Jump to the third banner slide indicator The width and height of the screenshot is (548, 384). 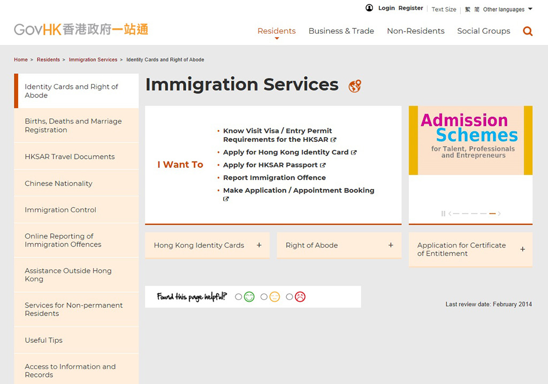click(474, 213)
